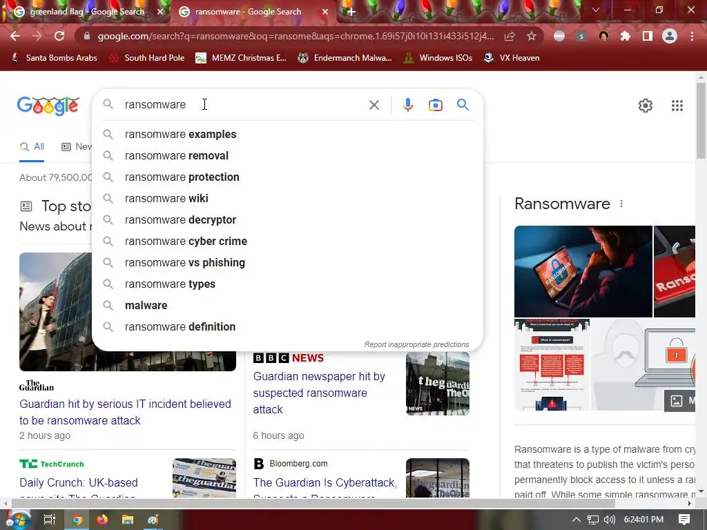Bookmark this page with the star icon

[x=532, y=36]
